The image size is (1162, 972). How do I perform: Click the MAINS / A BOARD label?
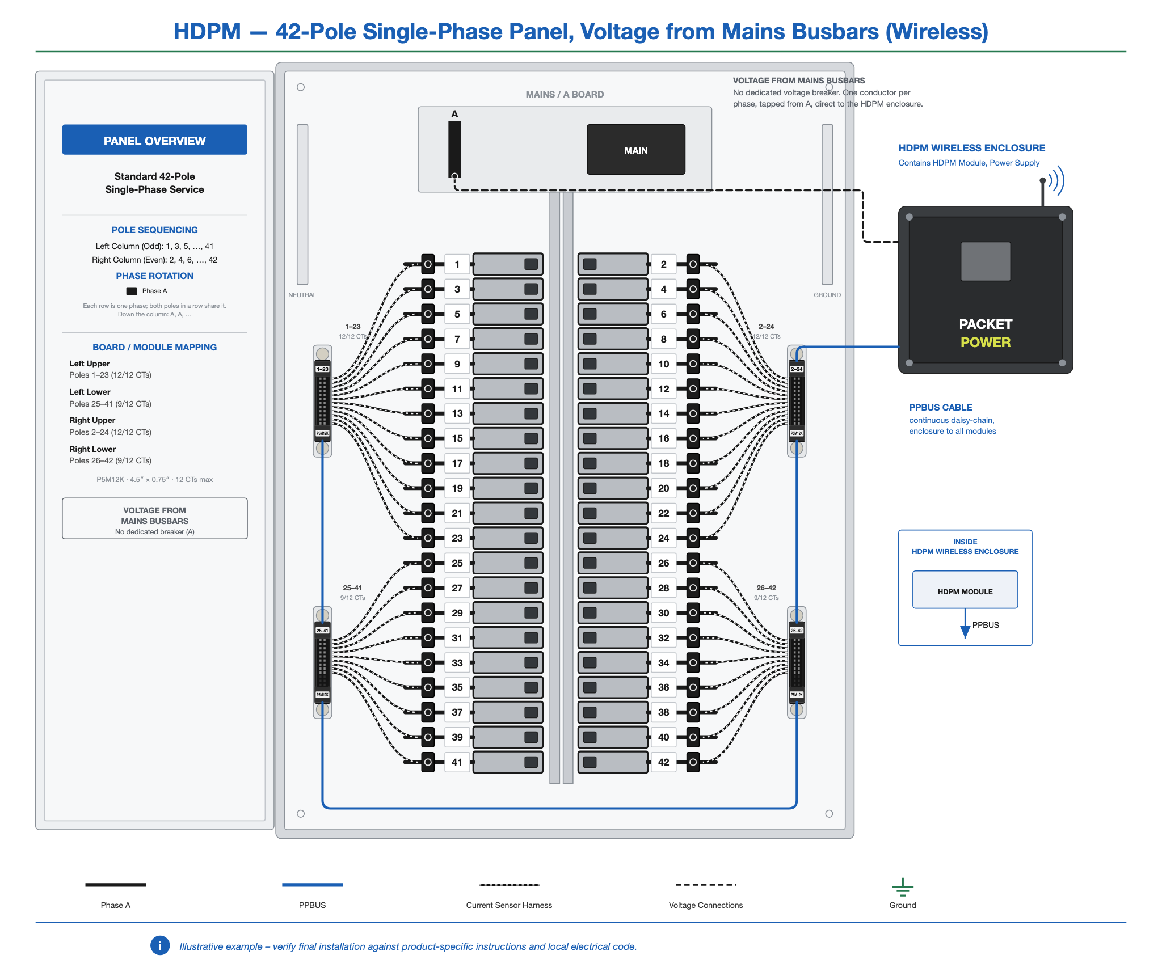pos(565,94)
